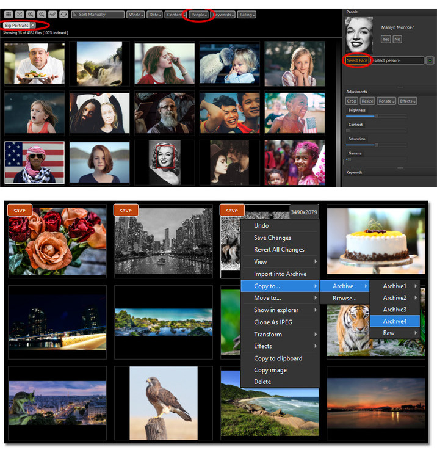Close the Big Portraits filter tag
Image resolution: width=437 pixels, height=450 pixels.
click(x=33, y=25)
